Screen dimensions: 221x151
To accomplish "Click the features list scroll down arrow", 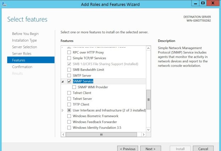I will (x=148, y=129).
